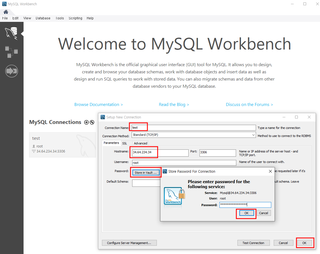Open the test connection tile
Screen dimensions: 320x254
pyautogui.click(x=62, y=145)
